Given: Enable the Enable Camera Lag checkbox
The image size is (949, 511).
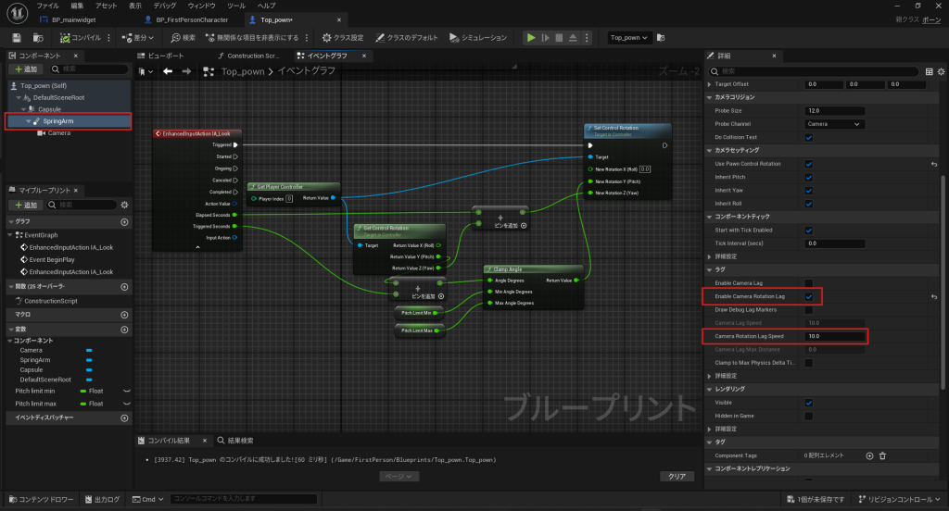Looking at the screenshot, I should [x=808, y=282].
